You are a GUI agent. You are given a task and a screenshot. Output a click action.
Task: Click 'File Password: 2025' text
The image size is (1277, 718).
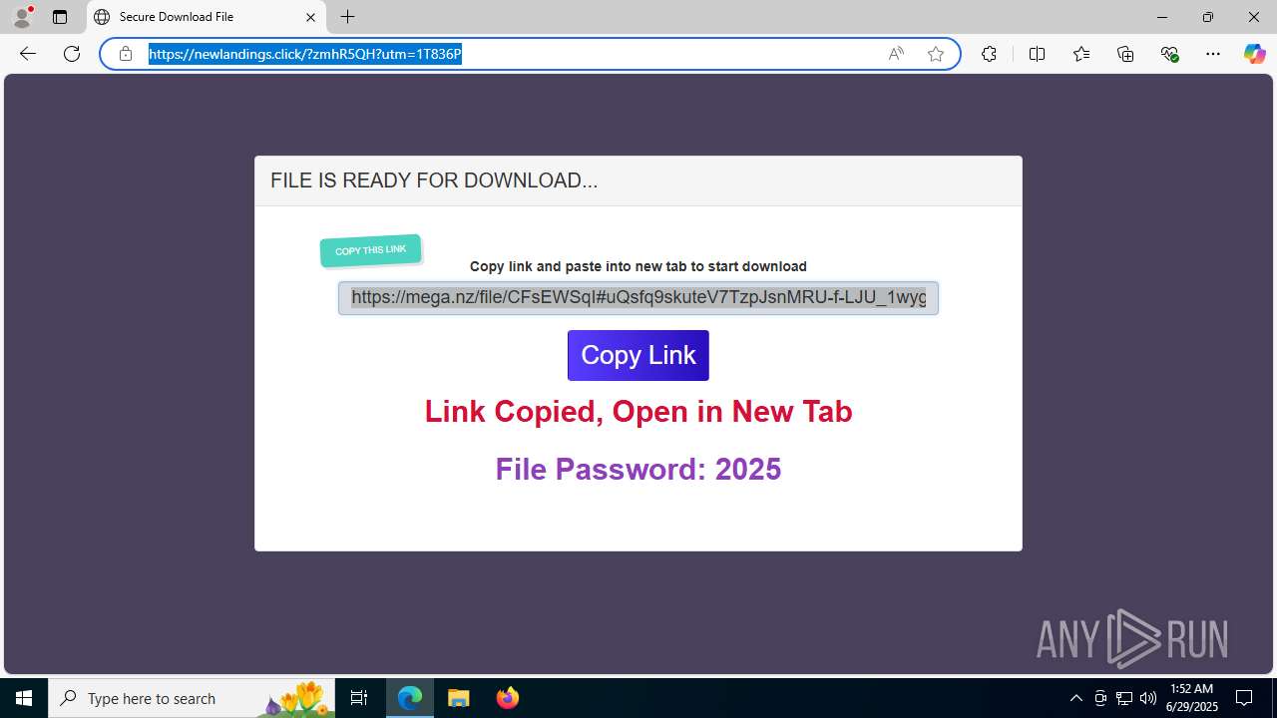638,469
